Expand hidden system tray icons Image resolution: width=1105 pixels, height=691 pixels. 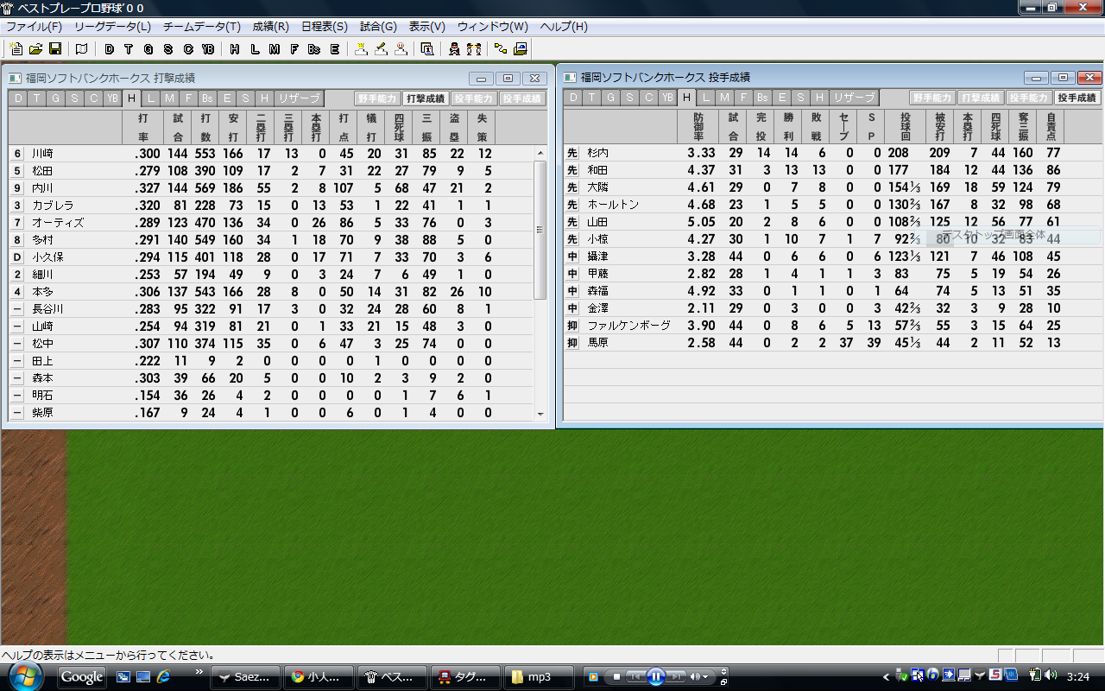(886, 676)
